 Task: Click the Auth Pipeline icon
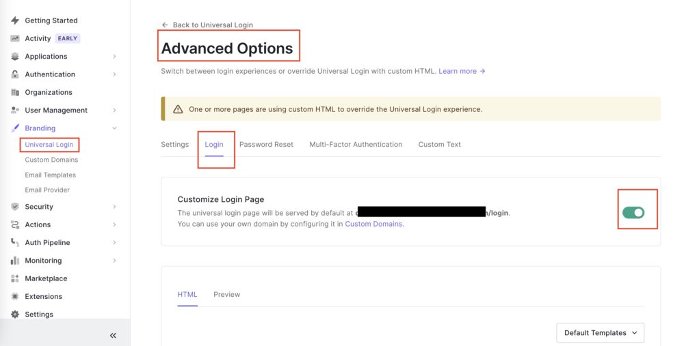(x=15, y=242)
